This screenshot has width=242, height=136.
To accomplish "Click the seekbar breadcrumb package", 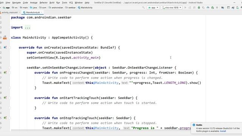I will (x=71, y=8).
